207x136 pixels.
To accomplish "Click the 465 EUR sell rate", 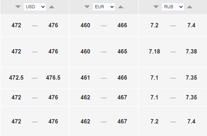I will 122,51.
